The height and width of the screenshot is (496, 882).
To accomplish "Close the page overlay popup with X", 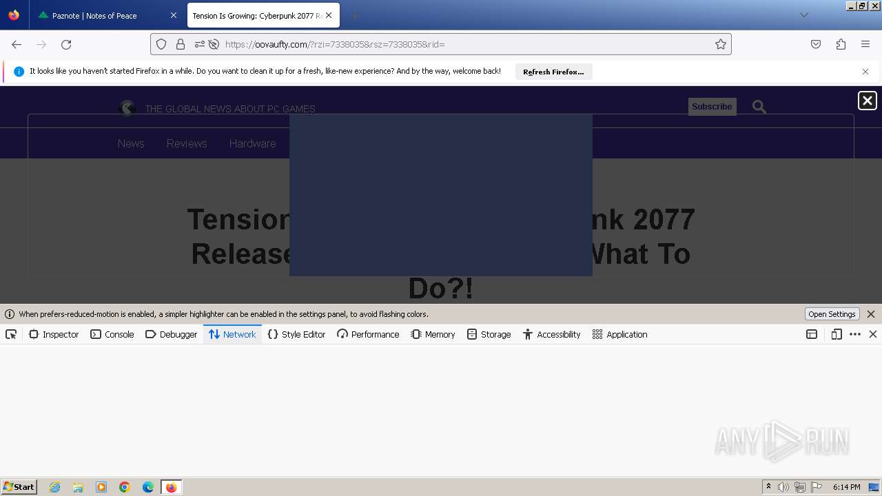I will pos(868,101).
